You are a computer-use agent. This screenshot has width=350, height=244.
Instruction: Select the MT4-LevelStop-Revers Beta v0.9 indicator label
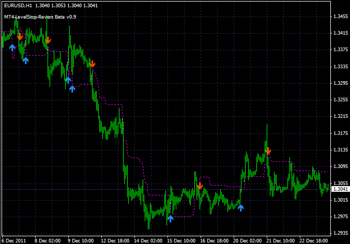(40, 17)
